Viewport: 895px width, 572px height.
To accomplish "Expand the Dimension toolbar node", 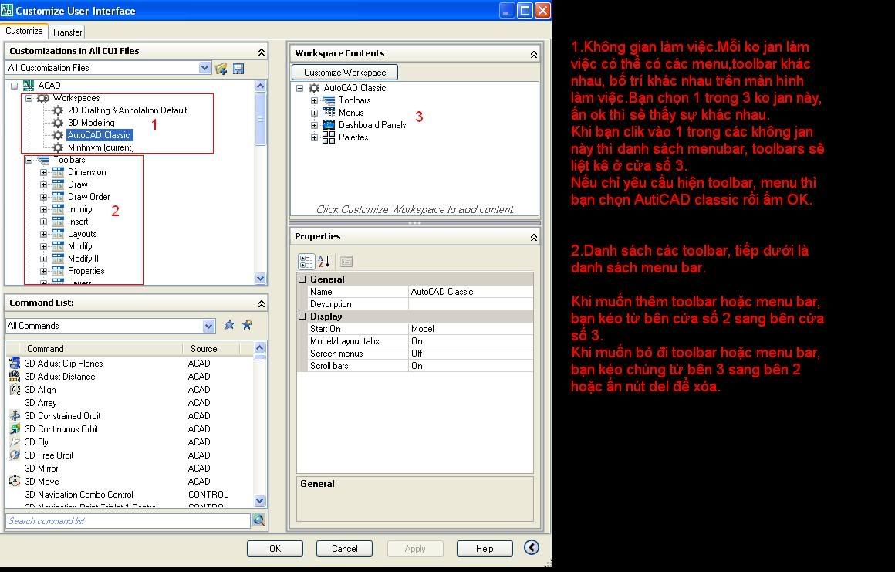I will pyautogui.click(x=43, y=172).
